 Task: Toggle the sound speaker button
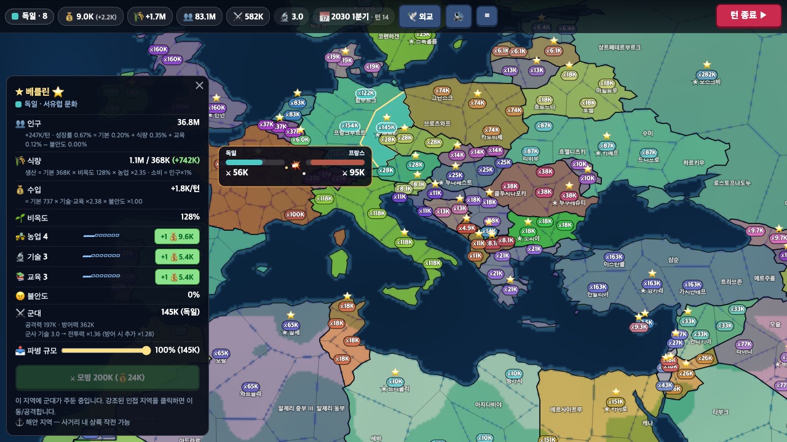459,17
